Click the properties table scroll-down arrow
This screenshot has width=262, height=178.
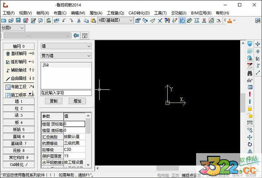88,165
